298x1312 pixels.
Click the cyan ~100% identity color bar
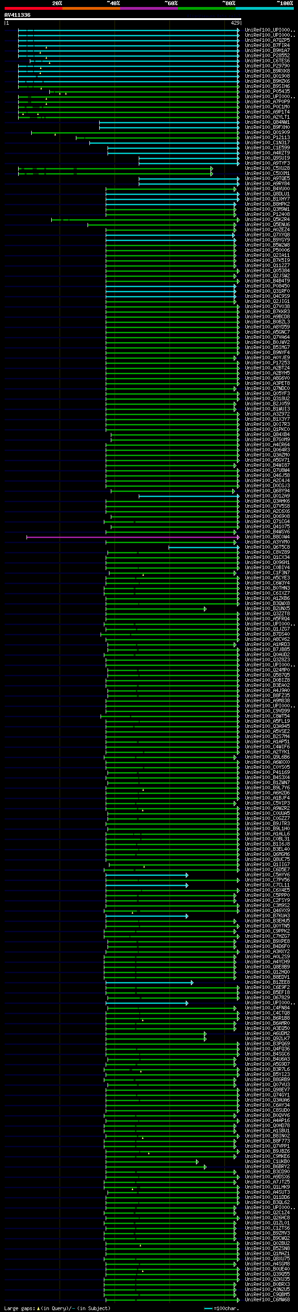pyautogui.click(x=264, y=8)
